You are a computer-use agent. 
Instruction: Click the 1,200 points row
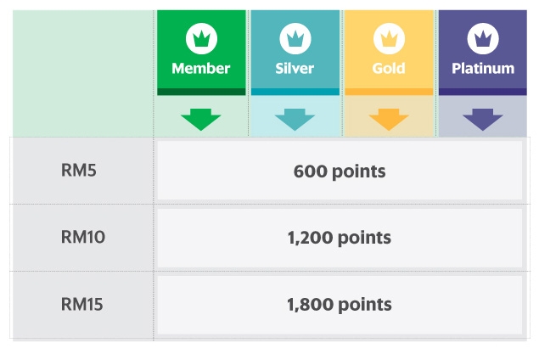click(x=340, y=238)
